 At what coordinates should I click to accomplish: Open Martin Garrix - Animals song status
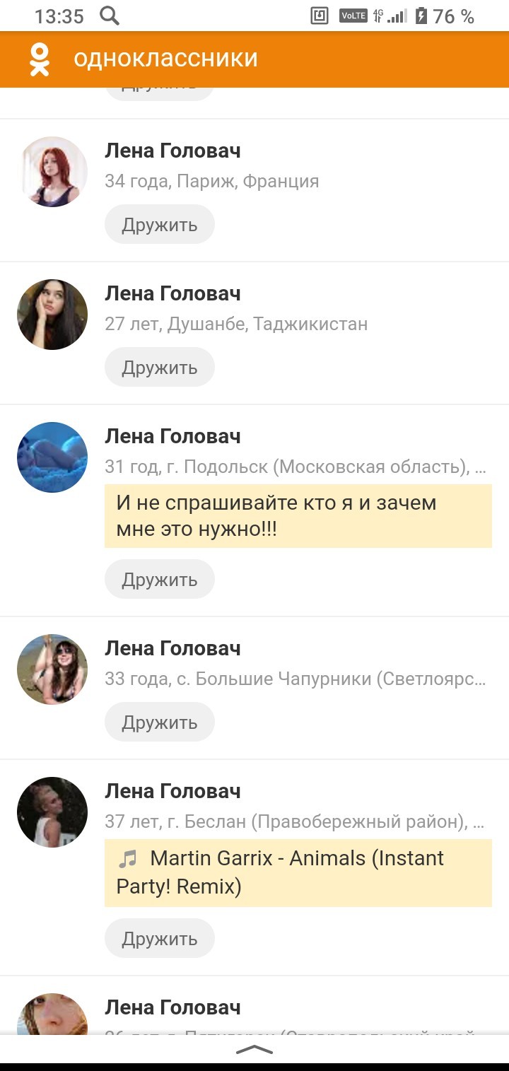298,872
